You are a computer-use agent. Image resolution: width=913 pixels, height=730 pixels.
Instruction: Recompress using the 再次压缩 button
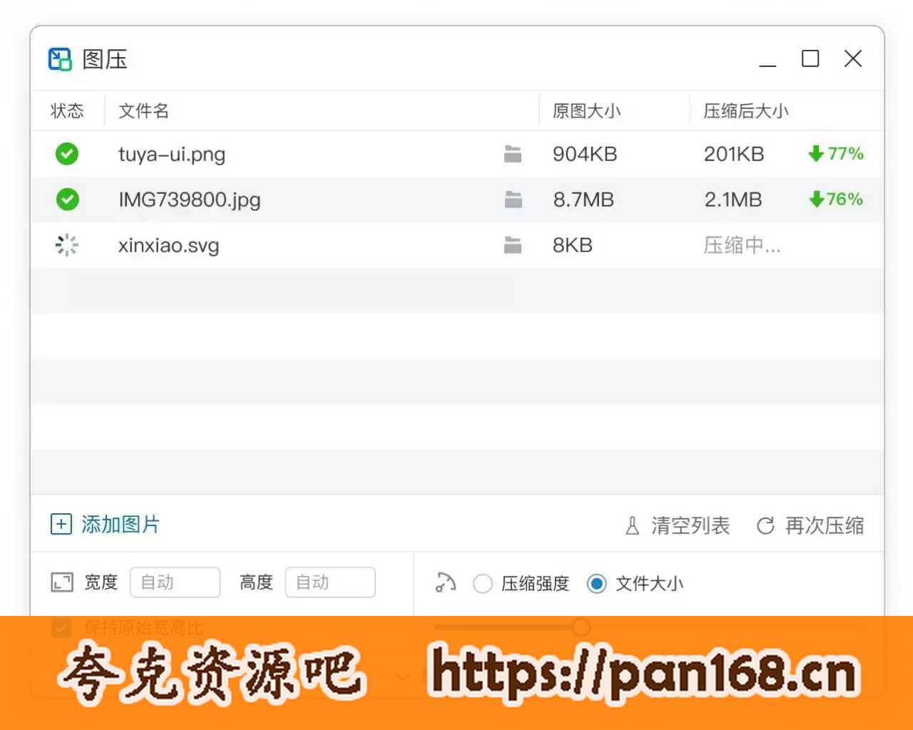point(825,525)
